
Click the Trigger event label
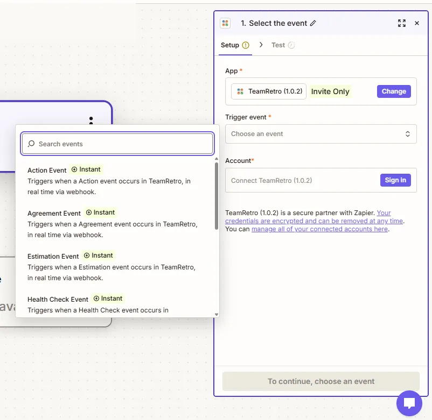tap(246, 117)
